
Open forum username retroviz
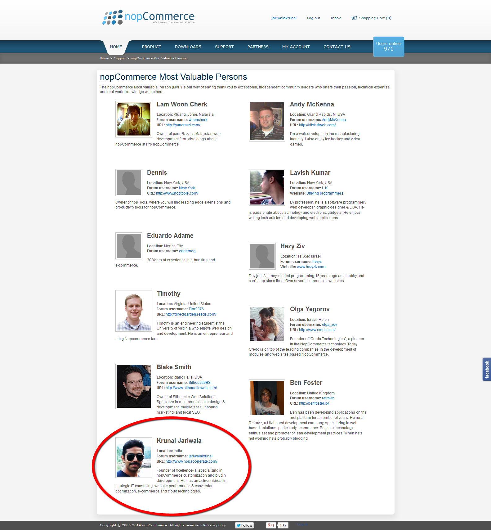coord(328,398)
